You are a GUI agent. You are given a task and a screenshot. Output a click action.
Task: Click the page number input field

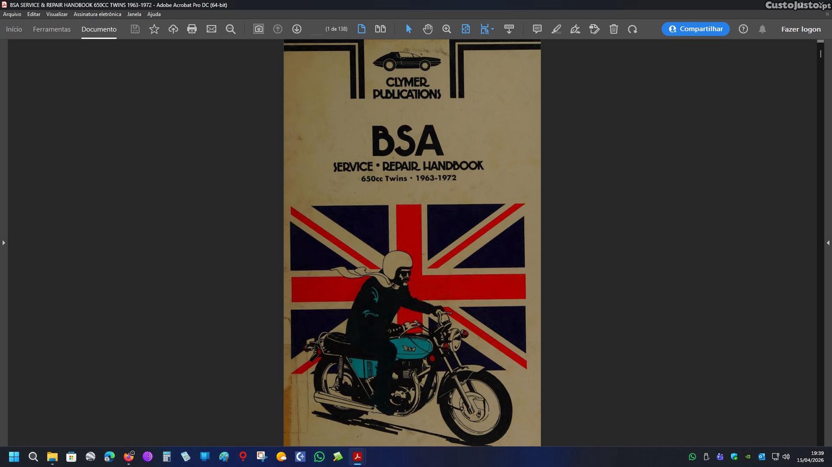(x=316, y=29)
